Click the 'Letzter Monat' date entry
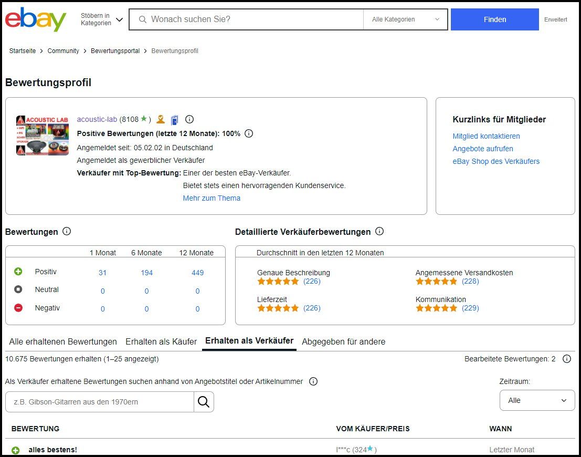 point(512,450)
